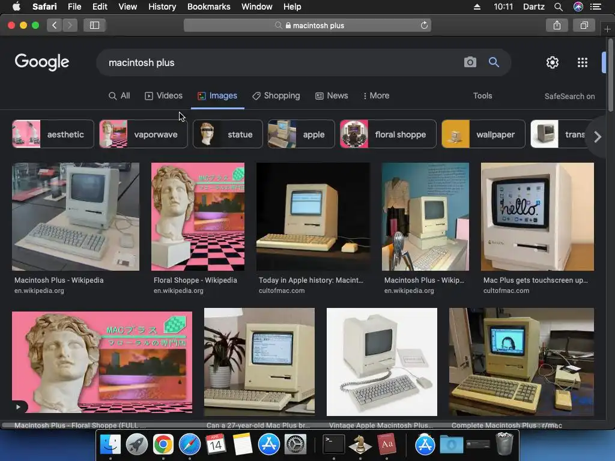Open Floral Shoppe - Wikipedia result link

pos(195,280)
